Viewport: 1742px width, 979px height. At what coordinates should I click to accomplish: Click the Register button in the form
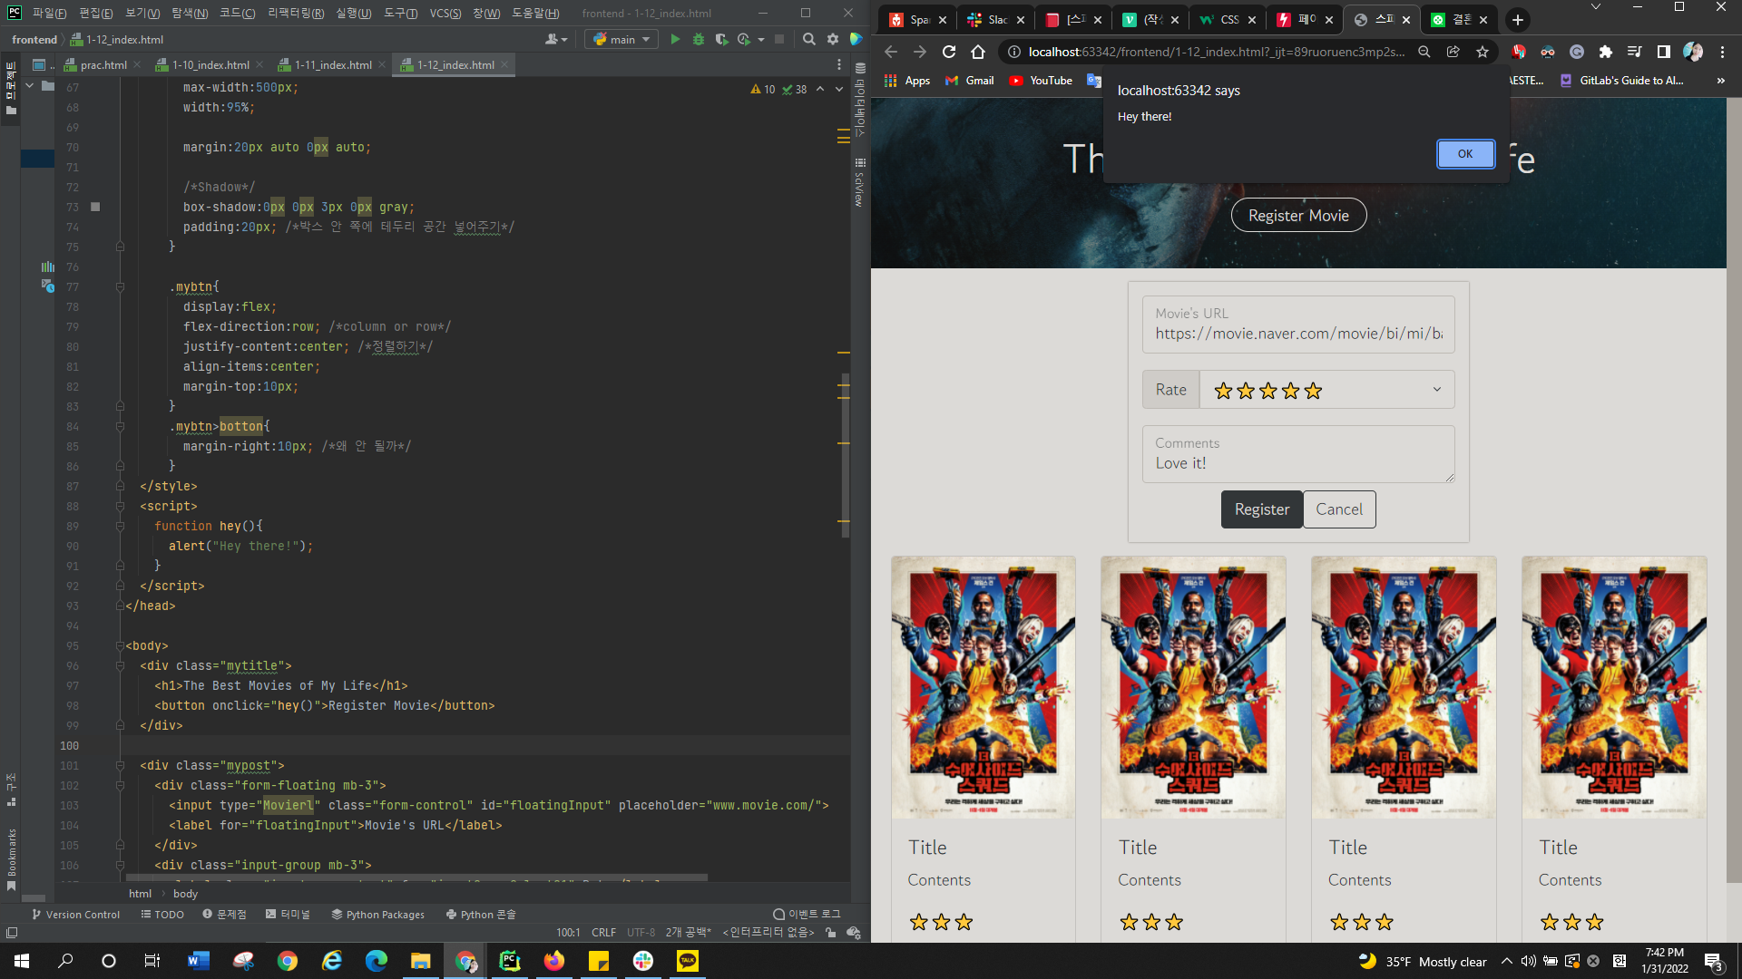coord(1261,509)
